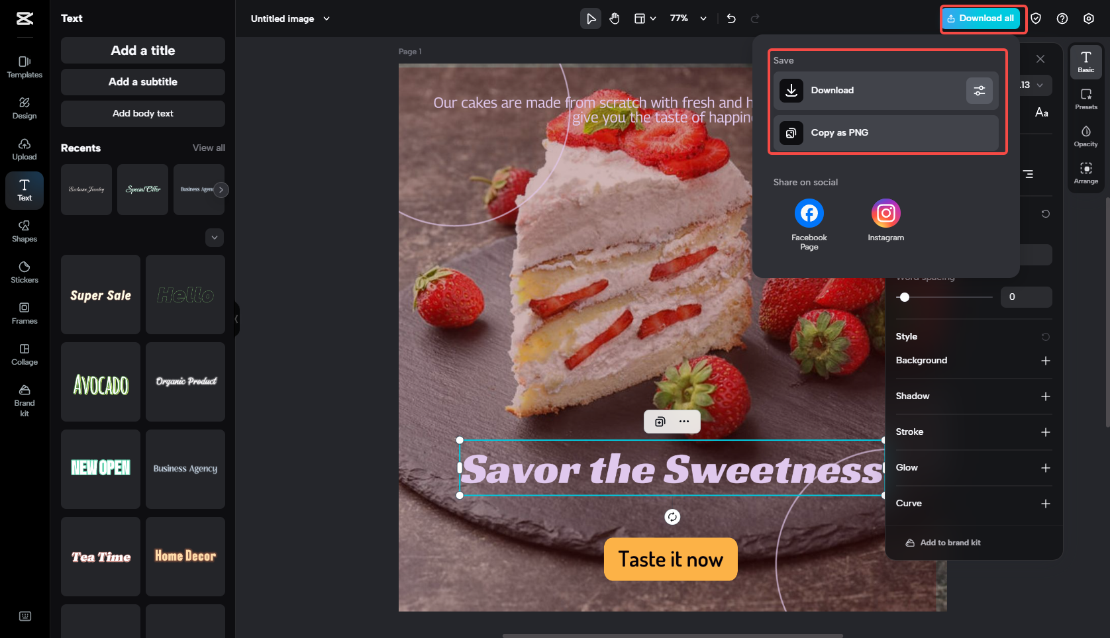Pick the Special Offer recent text preset
Screen dimensions: 1110x638
[x=142, y=190]
